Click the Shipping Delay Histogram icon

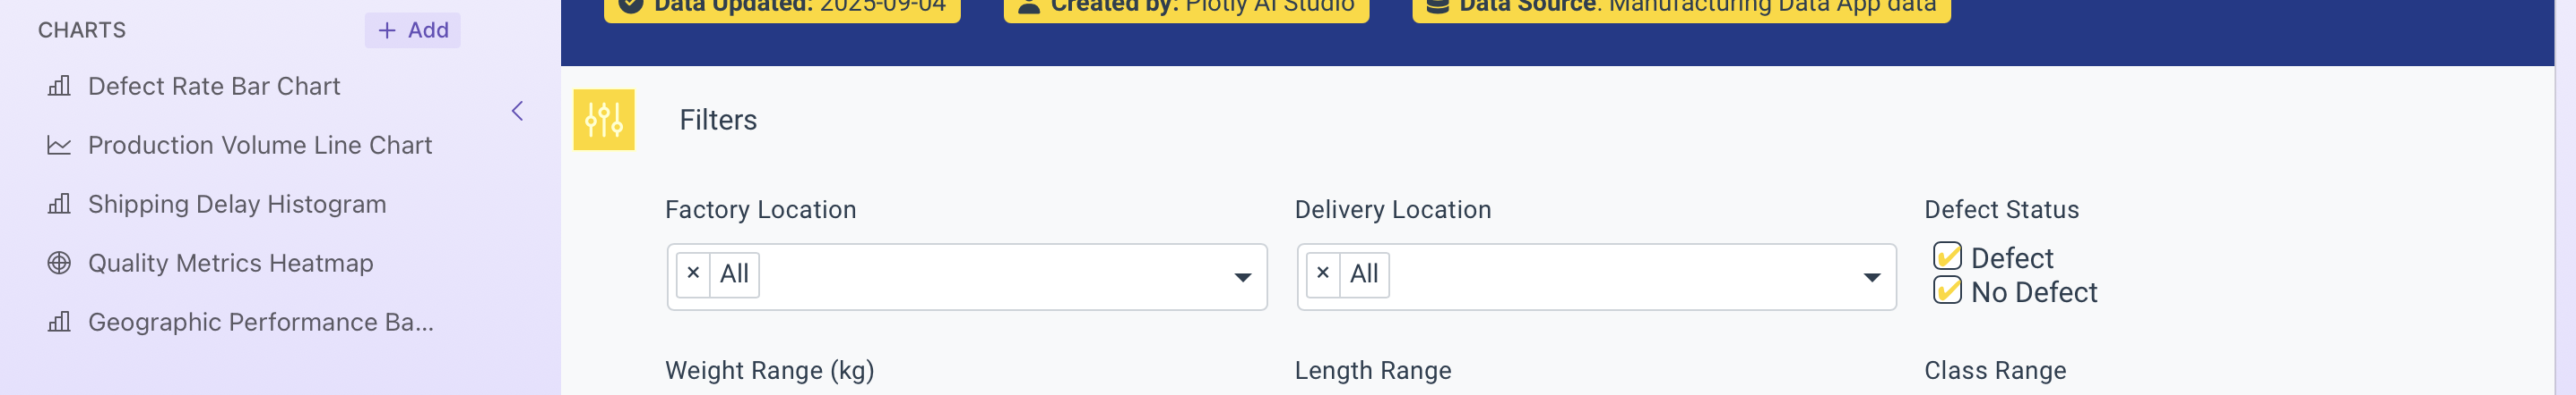(59, 205)
